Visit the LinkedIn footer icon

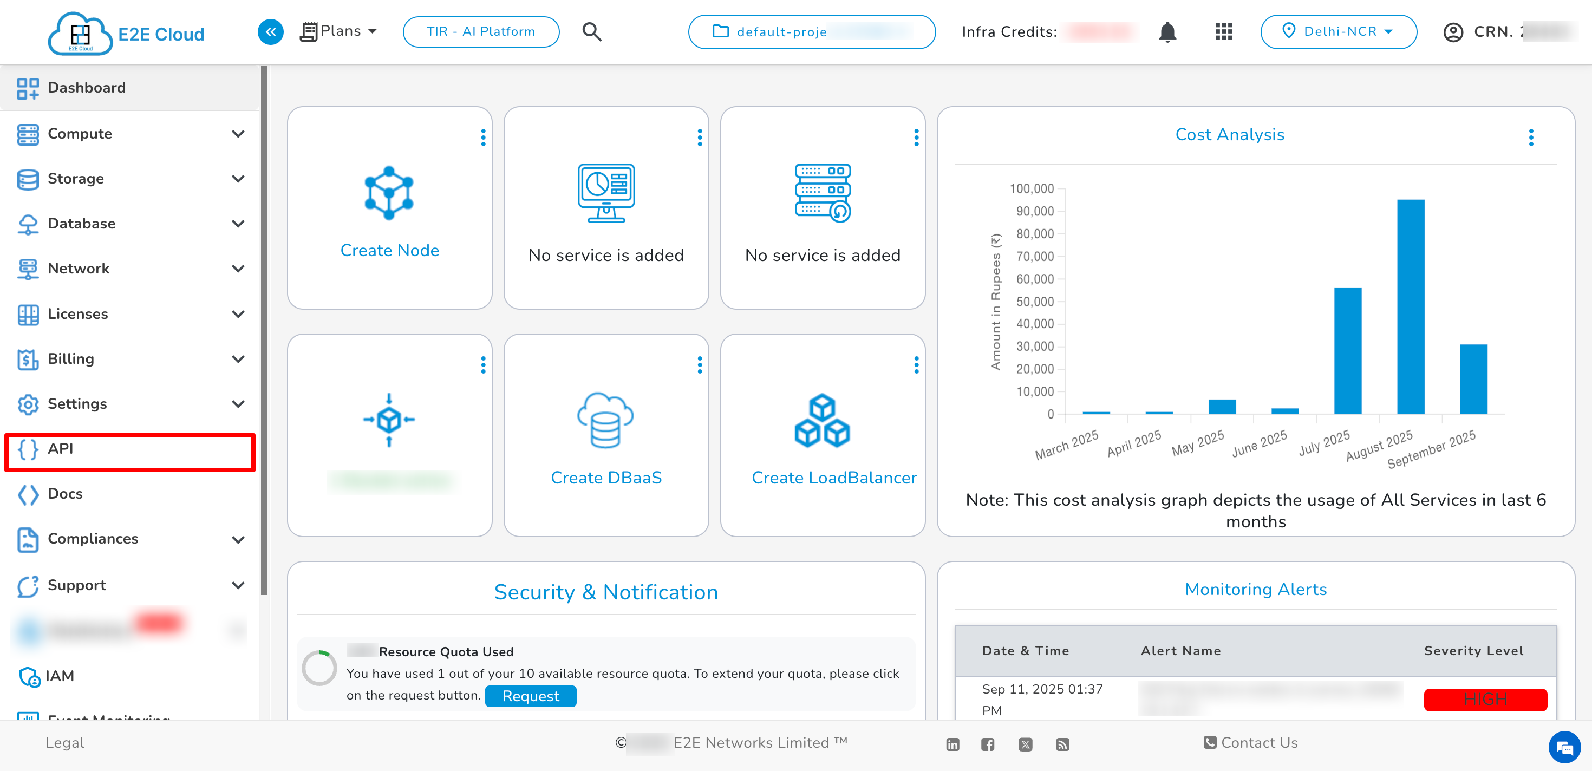tap(952, 744)
